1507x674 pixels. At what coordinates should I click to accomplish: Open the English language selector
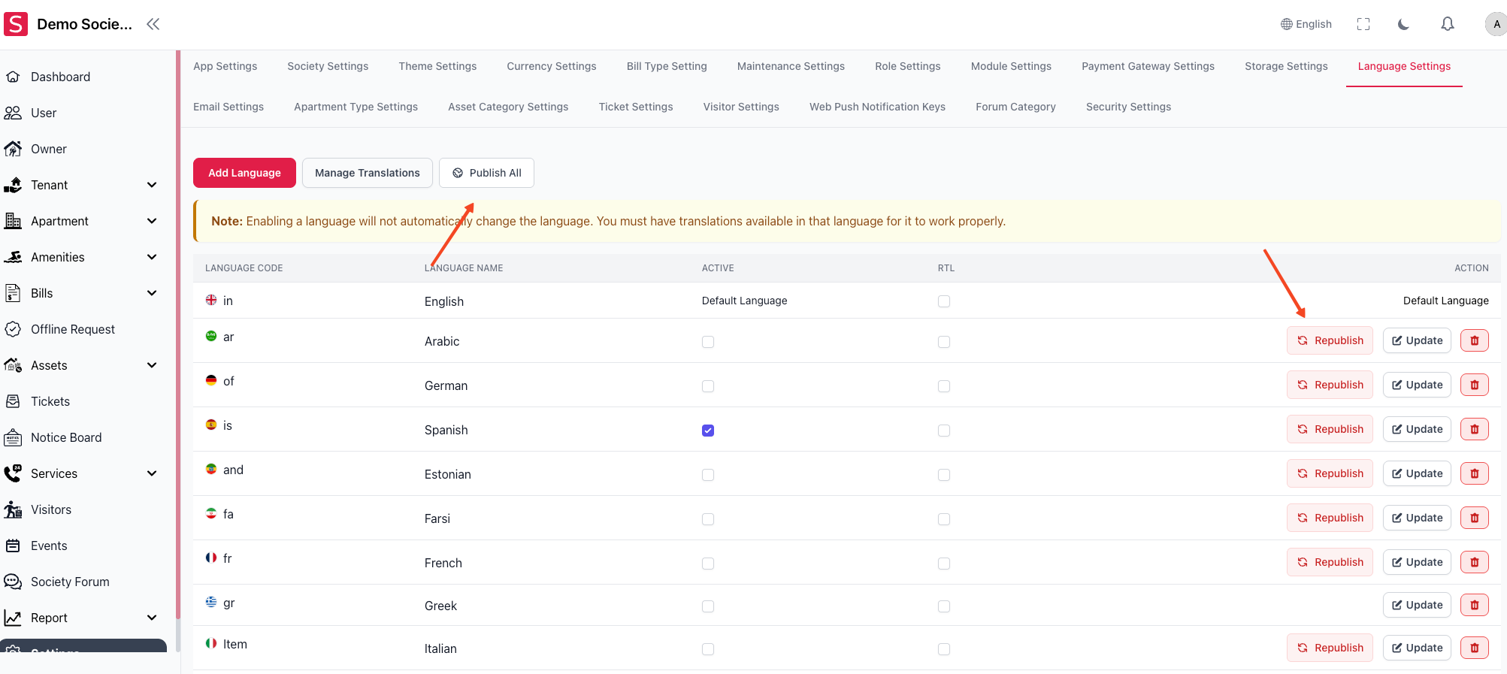tap(1306, 24)
